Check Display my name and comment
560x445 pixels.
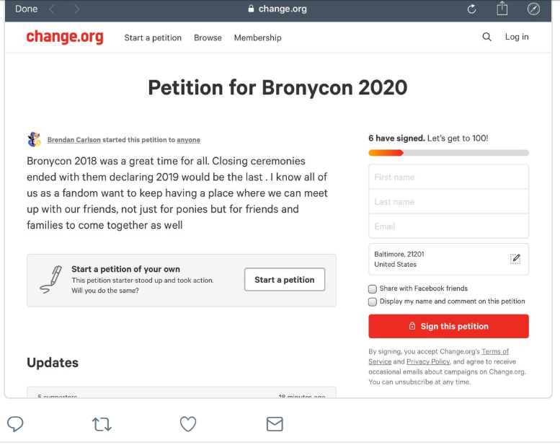click(373, 301)
